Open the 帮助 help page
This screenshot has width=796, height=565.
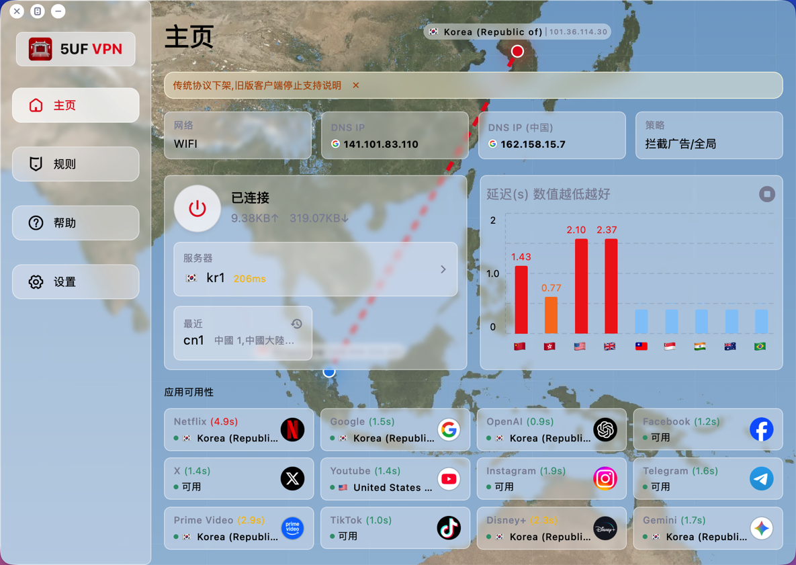tap(76, 223)
